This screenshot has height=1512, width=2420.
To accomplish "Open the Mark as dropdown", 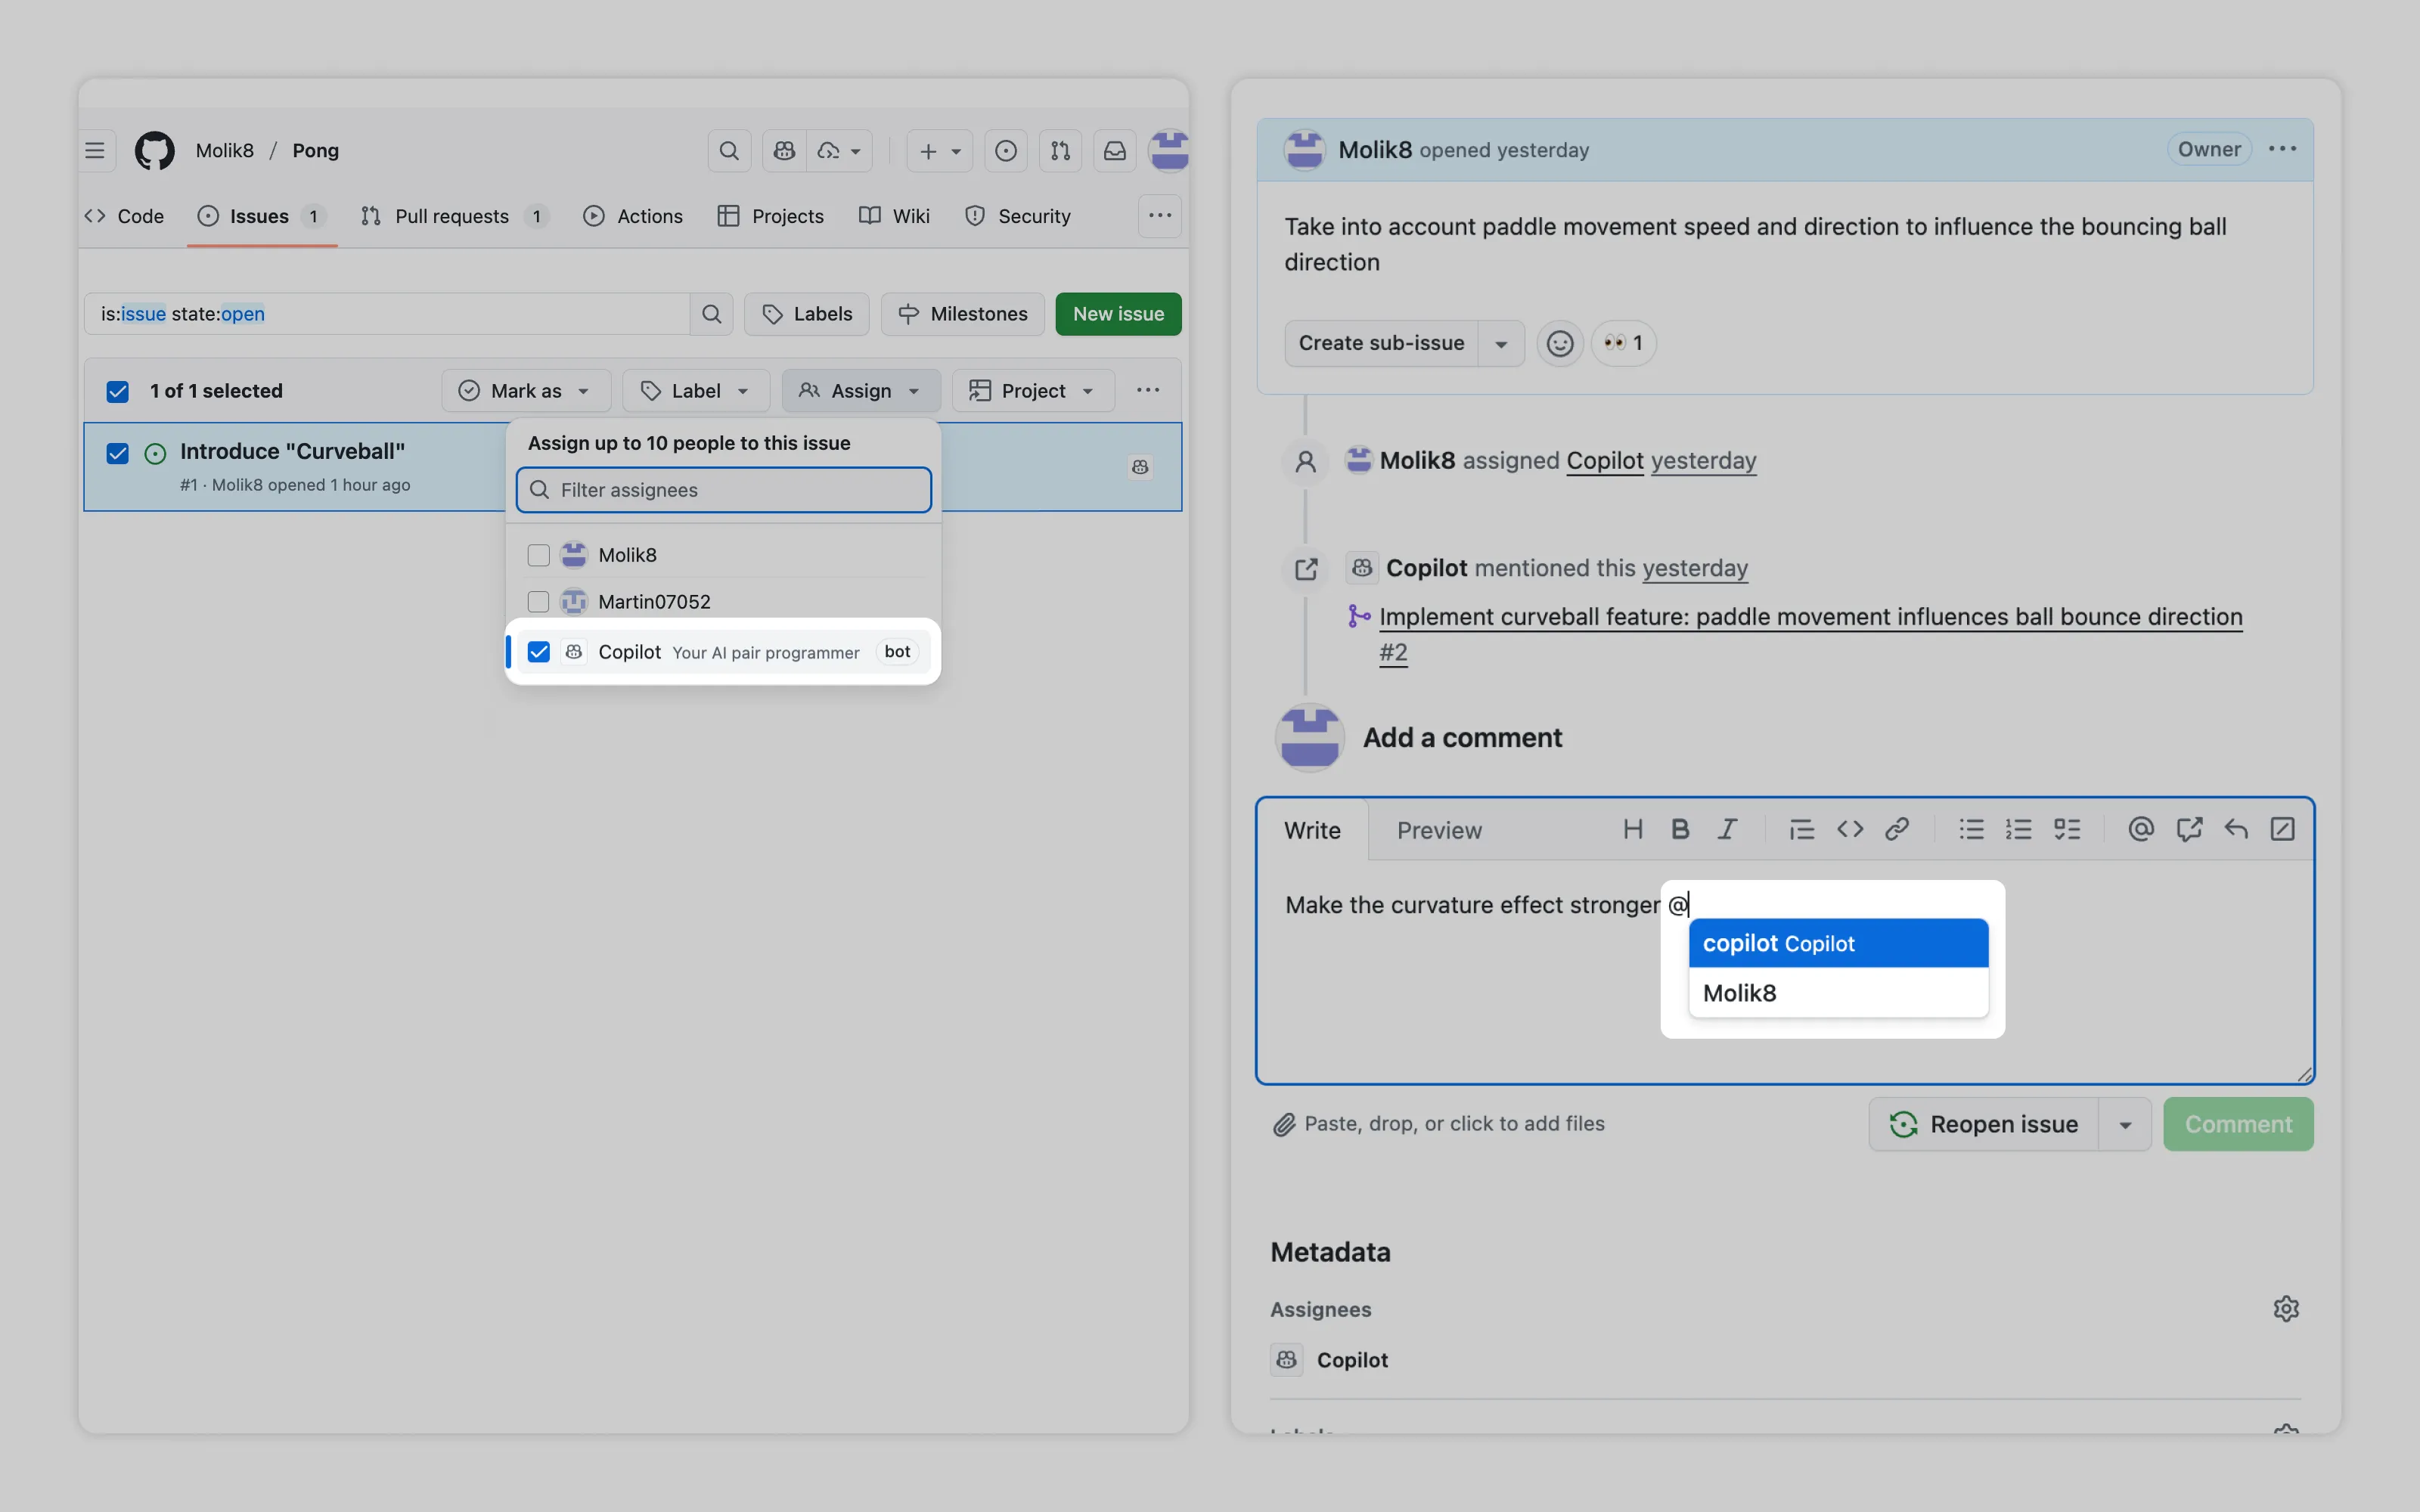I will 525,391.
